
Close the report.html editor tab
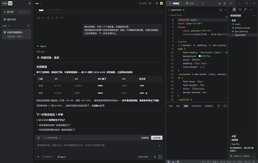coord(184,10)
